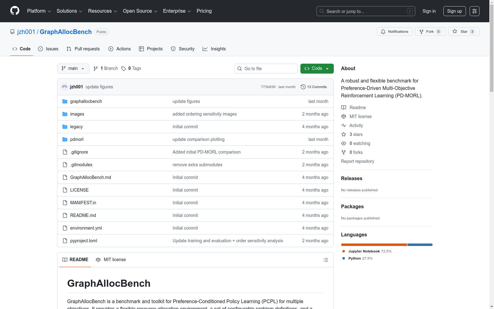Expand the Enterprise menu
Screen dimensions: 494x309
click(177, 11)
